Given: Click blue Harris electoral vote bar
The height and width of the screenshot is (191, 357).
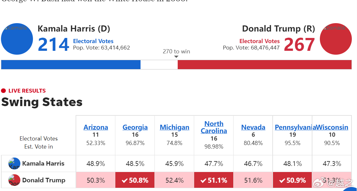Looking at the screenshot, I should tap(71, 65).
